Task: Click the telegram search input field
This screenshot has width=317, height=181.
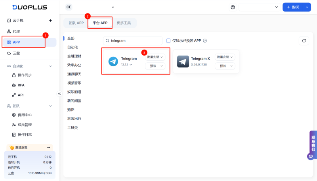Action: click(x=135, y=40)
